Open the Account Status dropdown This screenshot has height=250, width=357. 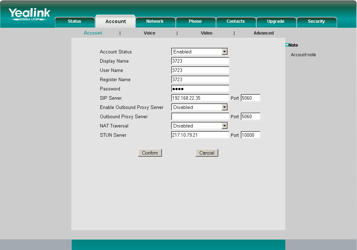pyautogui.click(x=199, y=52)
